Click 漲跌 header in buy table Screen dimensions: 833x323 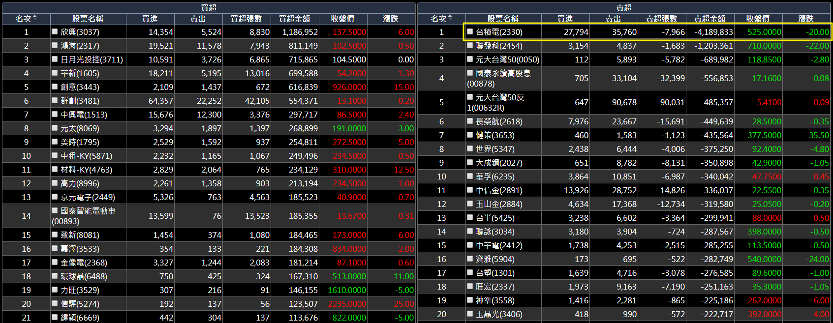(x=391, y=19)
